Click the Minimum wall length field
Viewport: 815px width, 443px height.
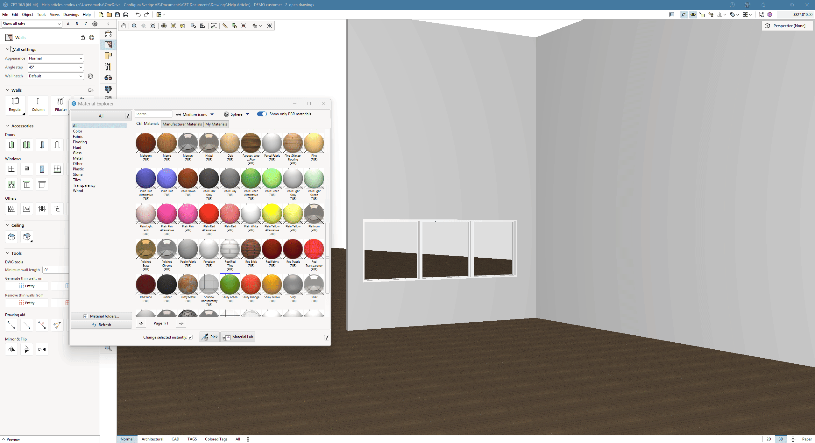[x=56, y=270]
